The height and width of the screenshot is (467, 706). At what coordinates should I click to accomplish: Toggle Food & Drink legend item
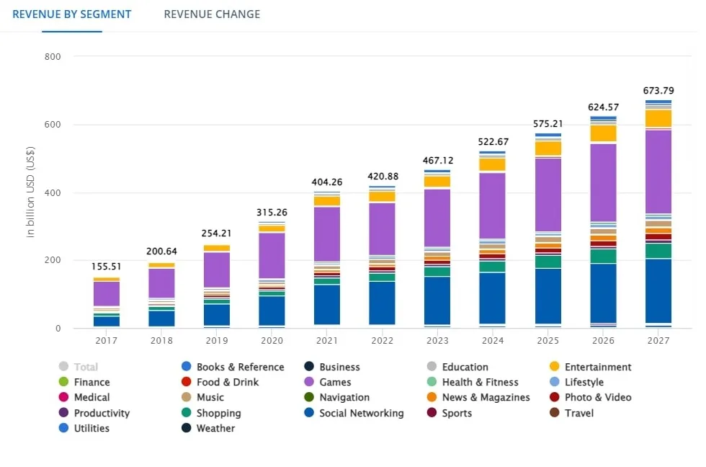[x=220, y=382]
